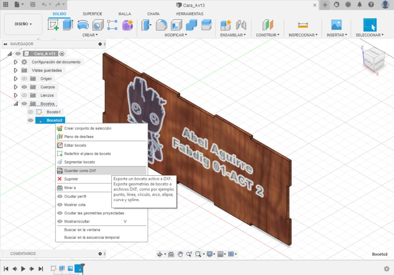Select the Hole tool
394x275 pixels.
click(98, 25)
